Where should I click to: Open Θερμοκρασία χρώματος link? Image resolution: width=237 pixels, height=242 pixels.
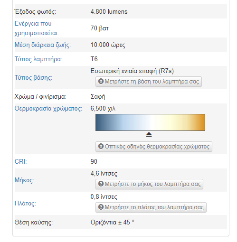click(48, 109)
